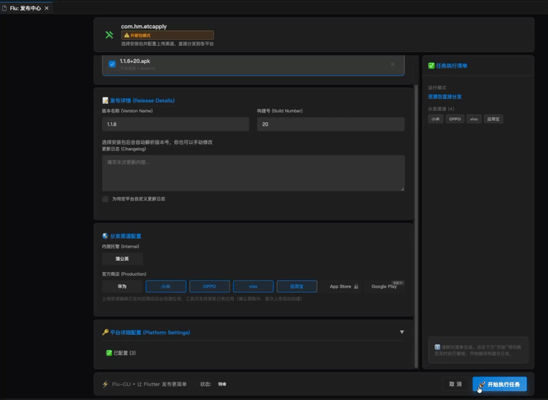Click the vivo tag in task checklist
This screenshot has height=400, width=548.
coord(474,119)
